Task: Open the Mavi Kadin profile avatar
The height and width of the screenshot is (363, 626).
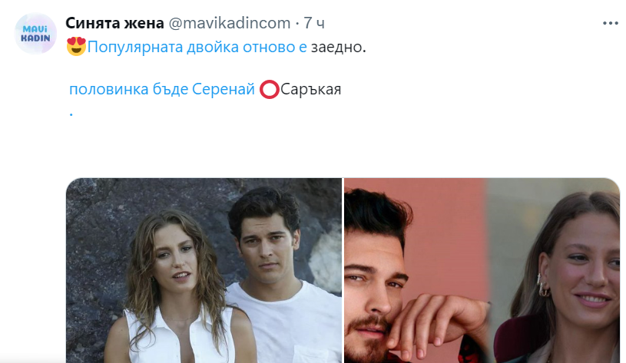Action: pos(35,34)
